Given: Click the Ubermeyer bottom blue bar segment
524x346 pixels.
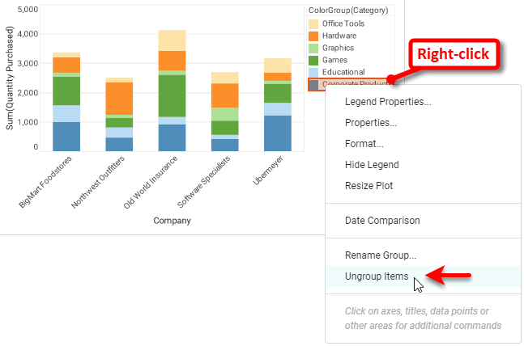Looking at the screenshot, I should click(278, 133).
